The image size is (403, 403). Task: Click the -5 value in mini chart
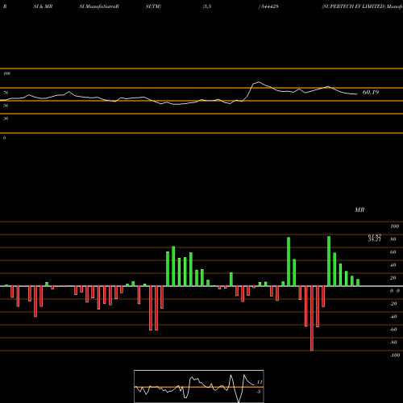(x=259, y=392)
